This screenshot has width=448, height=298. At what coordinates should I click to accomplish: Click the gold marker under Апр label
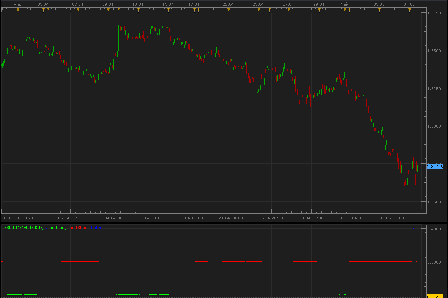coord(18,9)
